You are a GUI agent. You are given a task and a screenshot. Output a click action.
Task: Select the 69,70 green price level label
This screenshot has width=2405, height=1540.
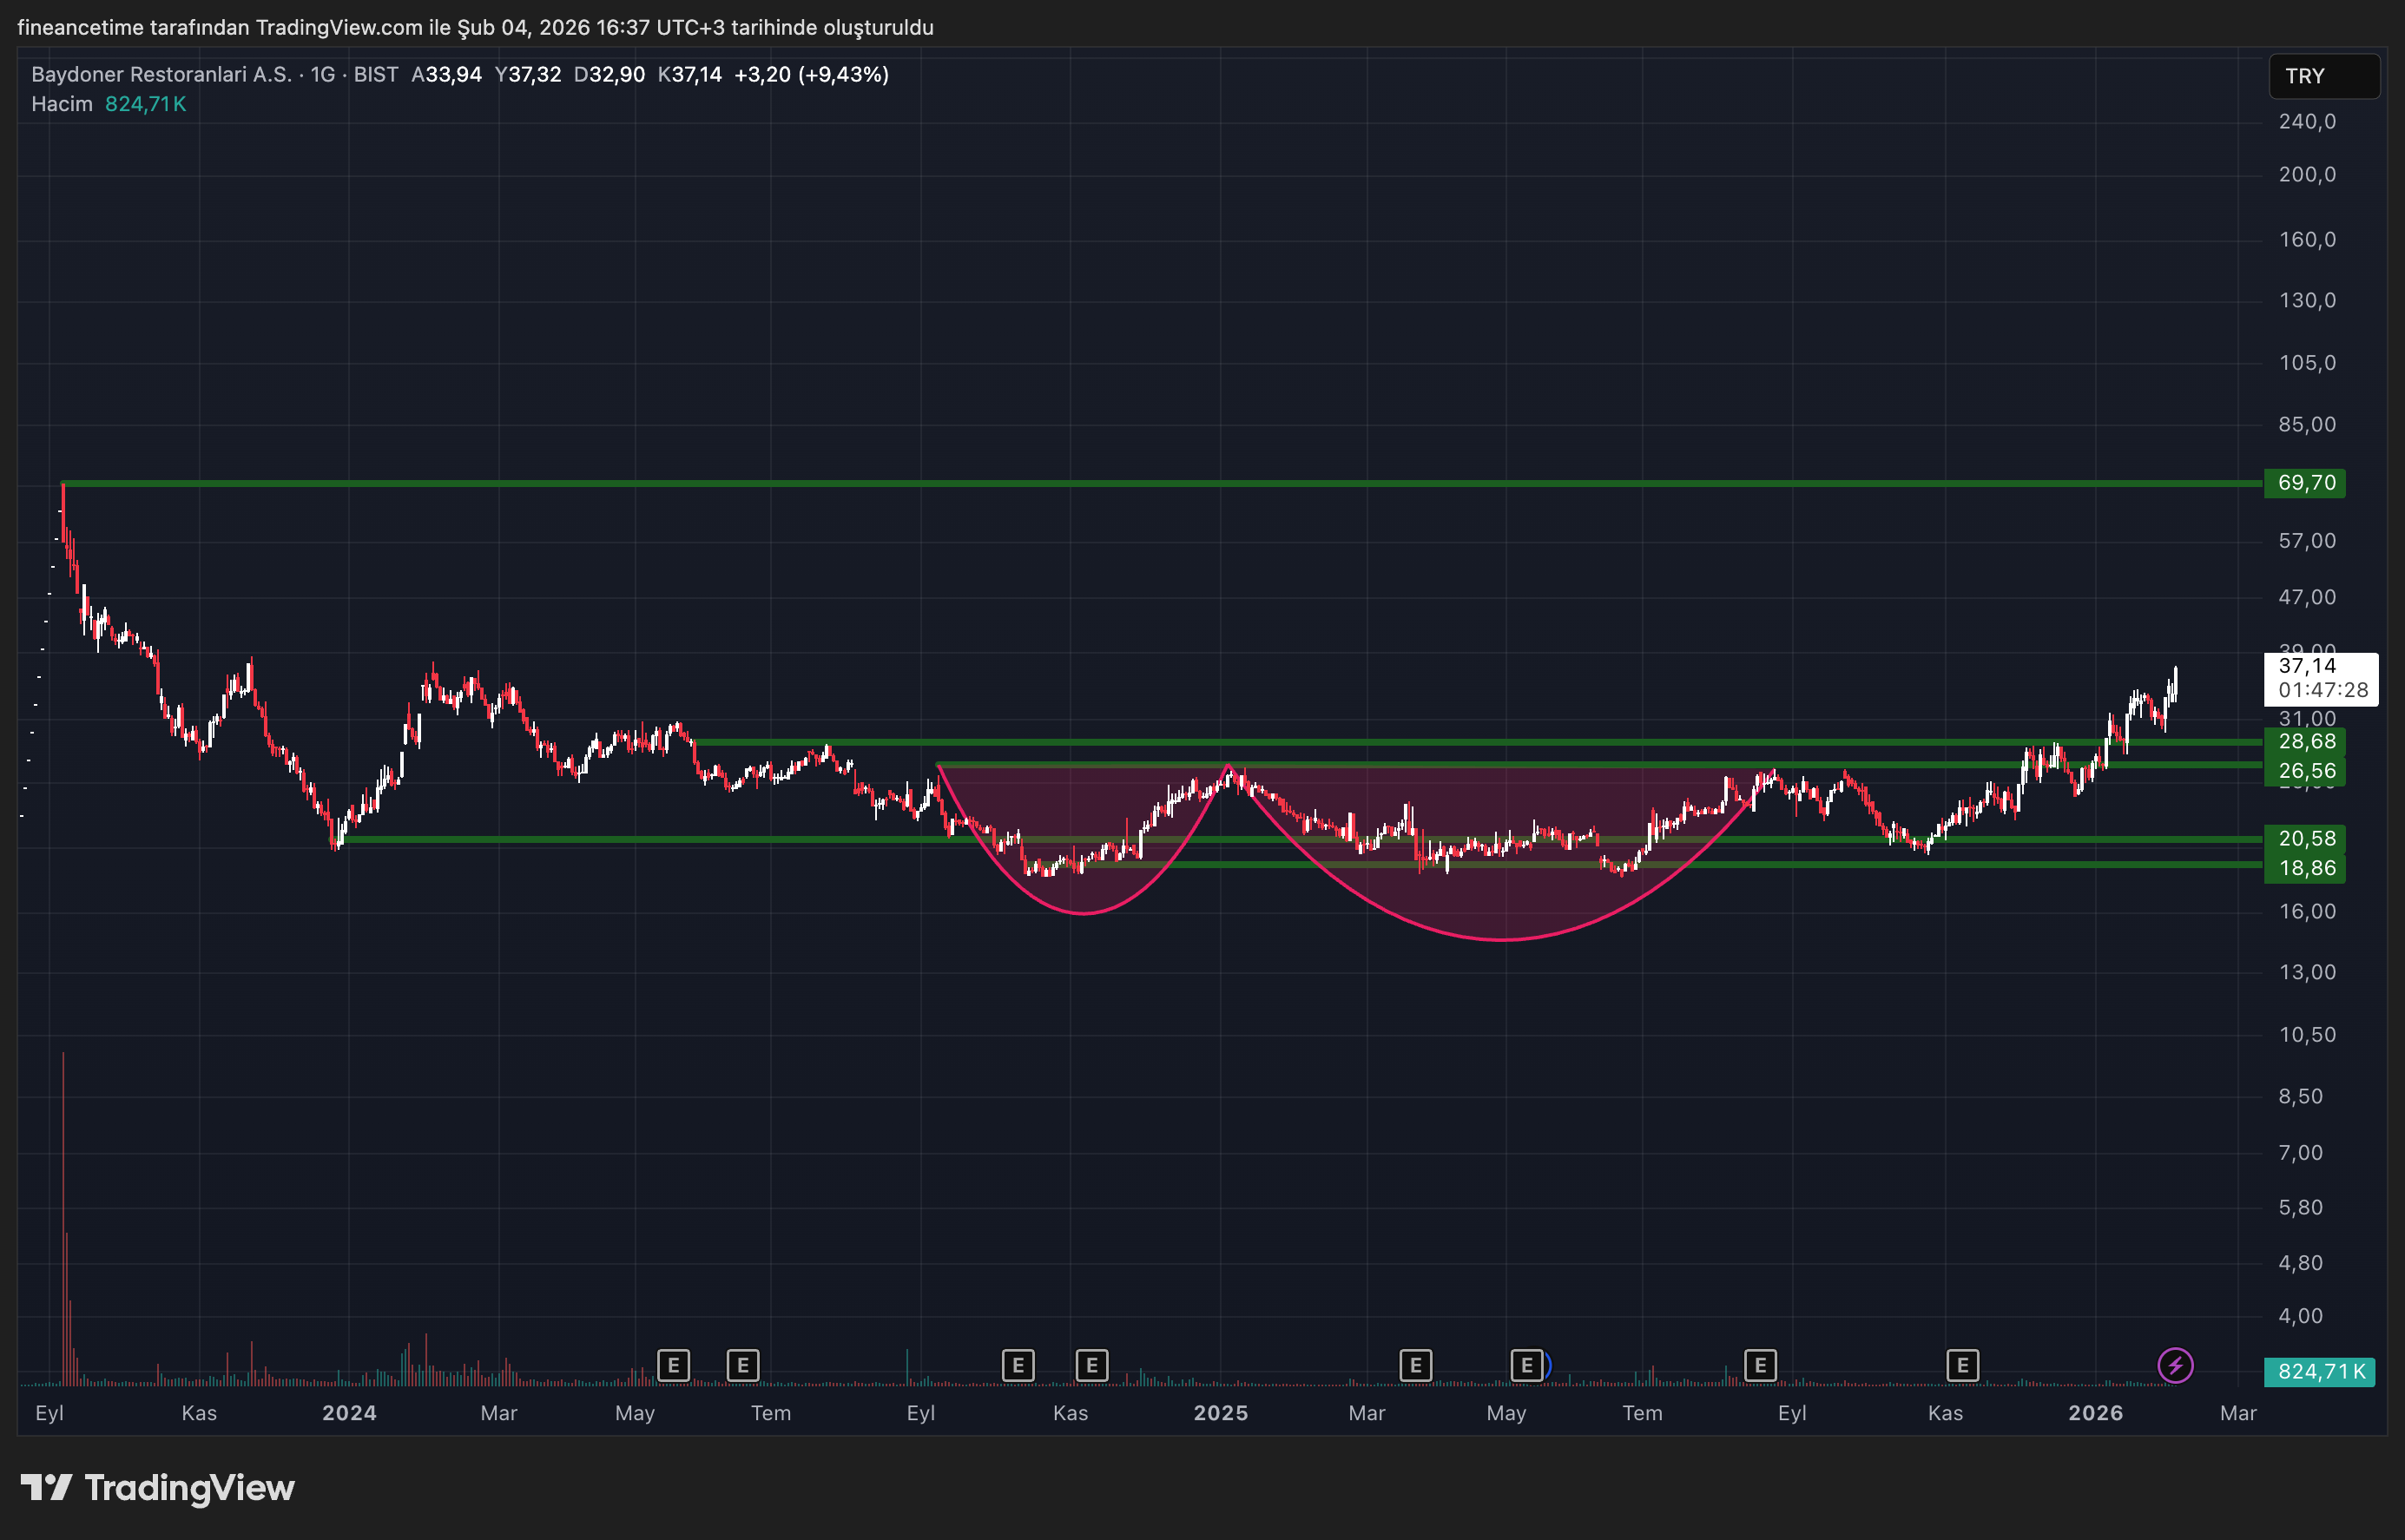coord(2305,483)
